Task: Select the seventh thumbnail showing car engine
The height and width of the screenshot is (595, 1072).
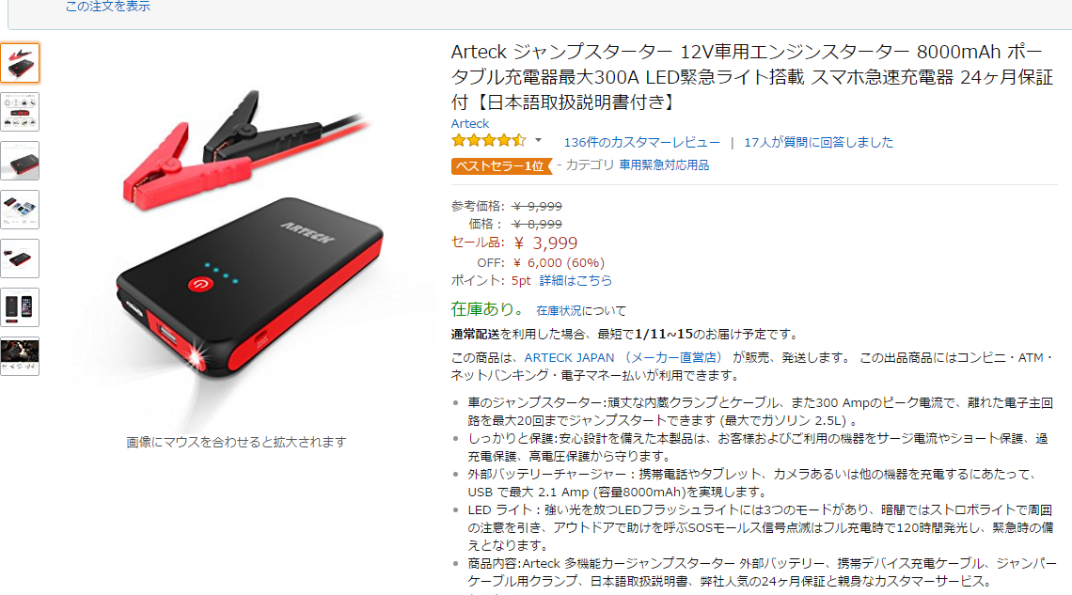Action: (20, 356)
